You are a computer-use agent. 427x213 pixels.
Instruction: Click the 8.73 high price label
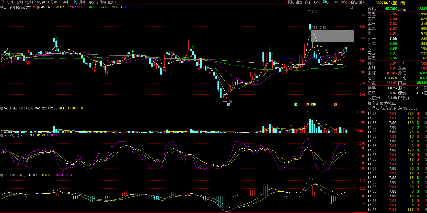click(314, 11)
